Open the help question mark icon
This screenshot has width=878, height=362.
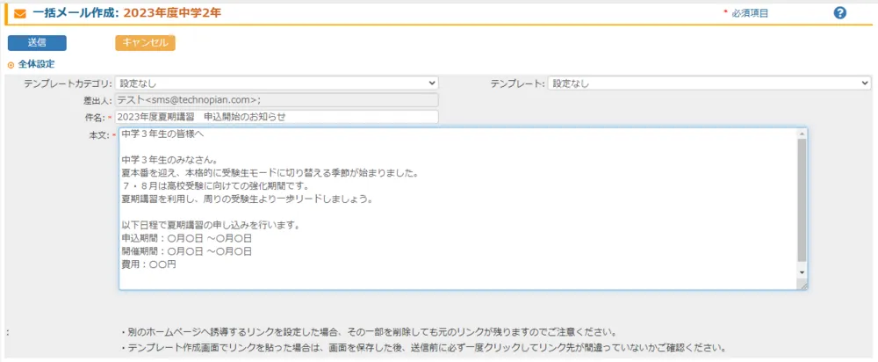coord(839,13)
